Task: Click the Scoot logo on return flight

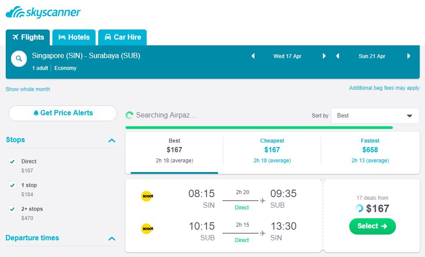Action: pyautogui.click(x=147, y=229)
